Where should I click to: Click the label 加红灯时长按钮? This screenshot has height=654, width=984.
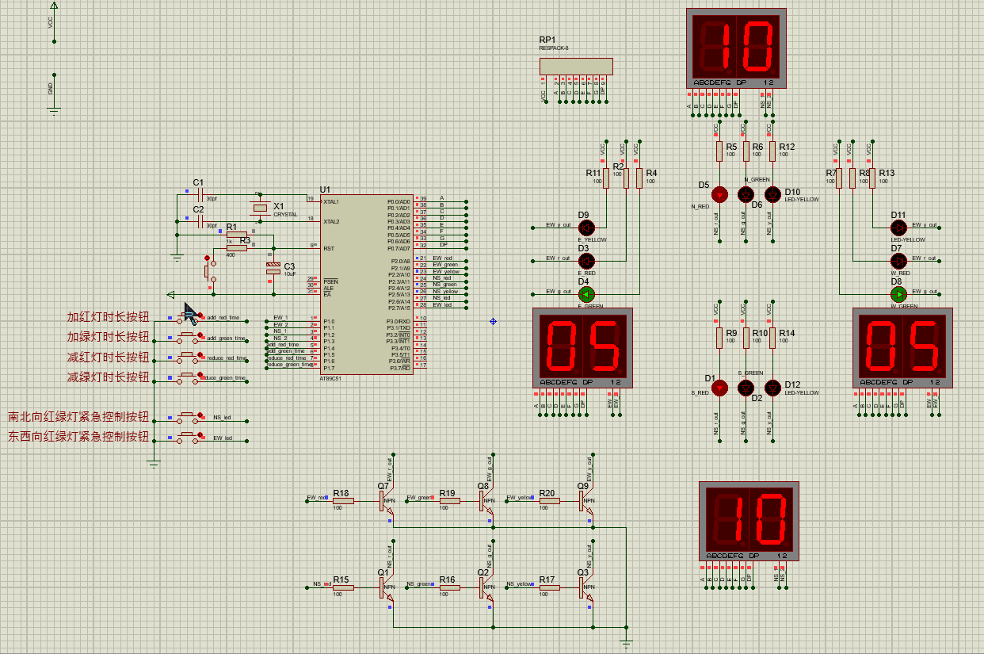(108, 316)
